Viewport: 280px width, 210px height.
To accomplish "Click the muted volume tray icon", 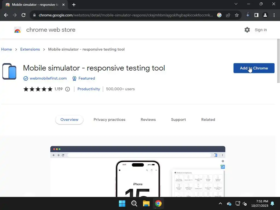I will pyautogui.click(x=245, y=203).
